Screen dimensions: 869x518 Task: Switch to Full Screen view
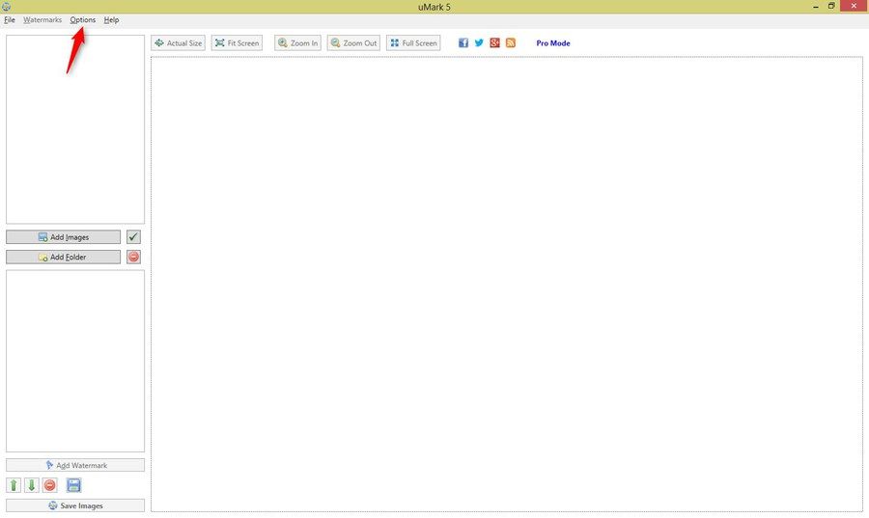(x=413, y=43)
